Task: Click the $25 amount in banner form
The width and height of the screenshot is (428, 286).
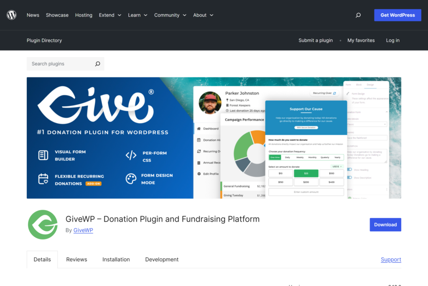Action: click(x=306, y=173)
